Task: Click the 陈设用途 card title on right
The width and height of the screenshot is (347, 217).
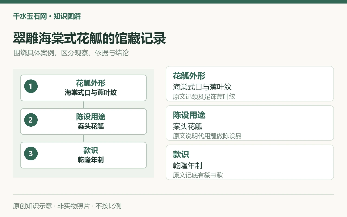Action: [x=189, y=115]
